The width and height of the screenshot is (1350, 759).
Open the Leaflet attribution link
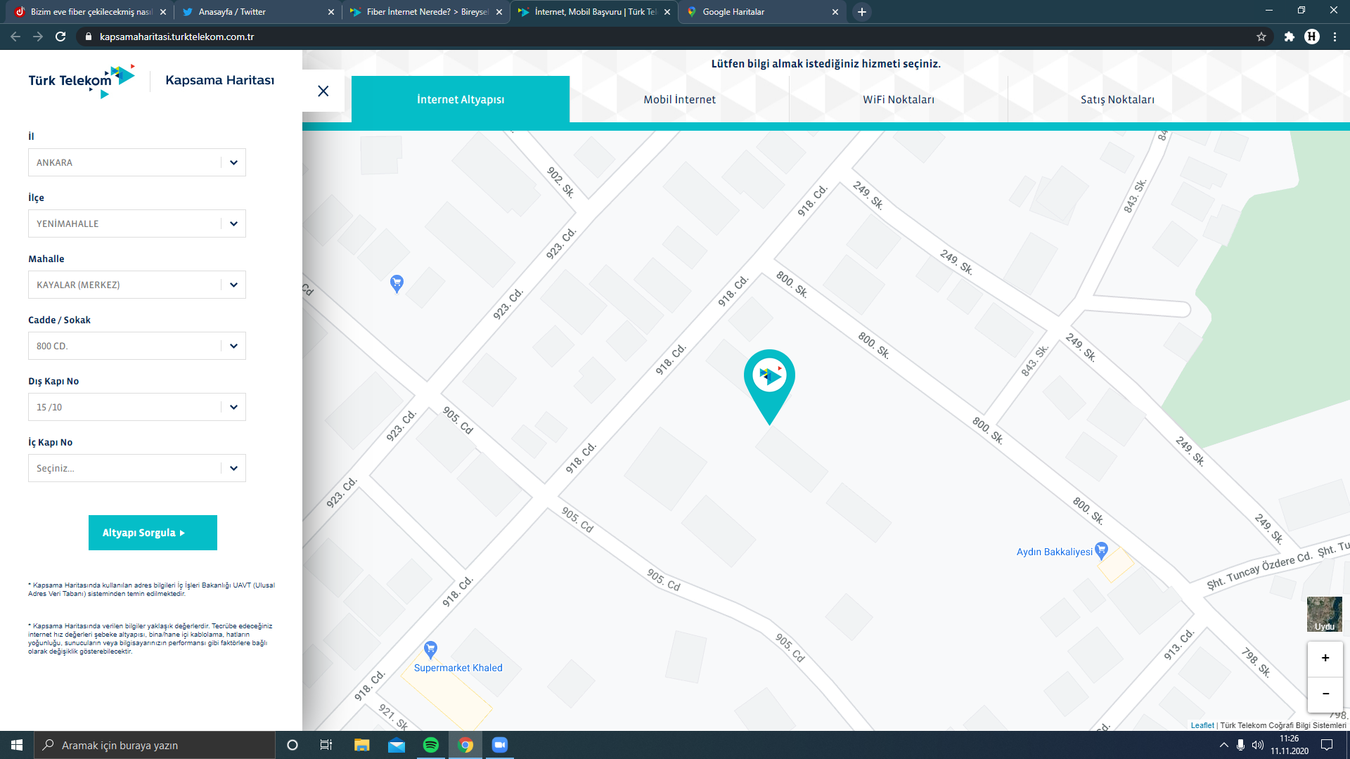[1202, 725]
